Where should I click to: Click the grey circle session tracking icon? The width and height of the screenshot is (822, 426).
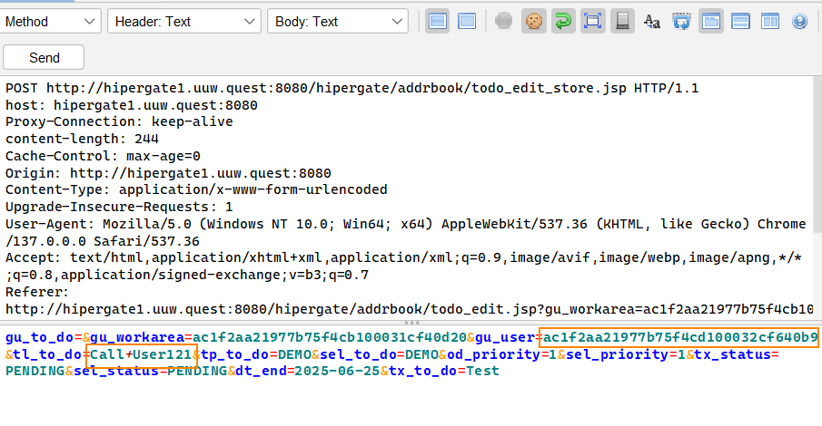pyautogui.click(x=504, y=21)
